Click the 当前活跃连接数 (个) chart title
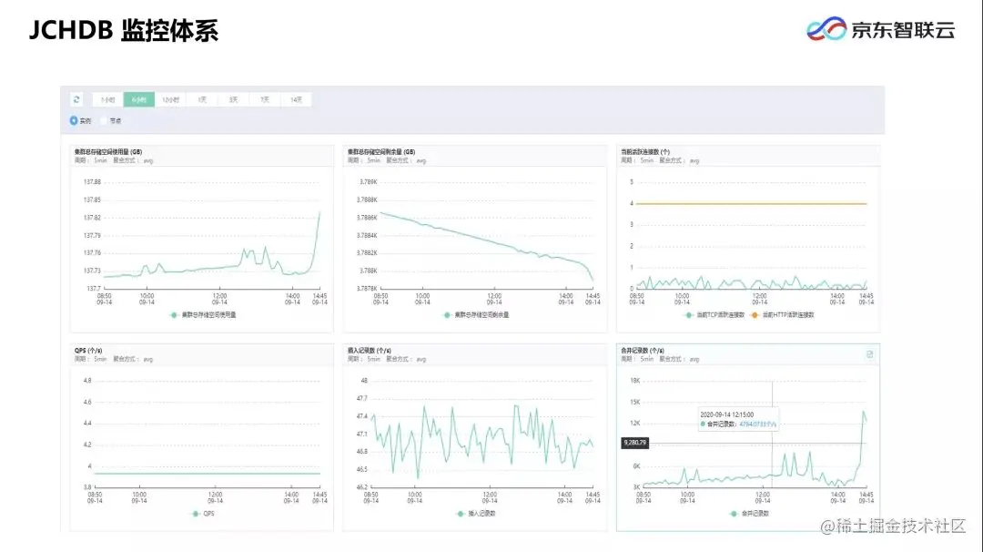The image size is (983, 552). [x=645, y=152]
